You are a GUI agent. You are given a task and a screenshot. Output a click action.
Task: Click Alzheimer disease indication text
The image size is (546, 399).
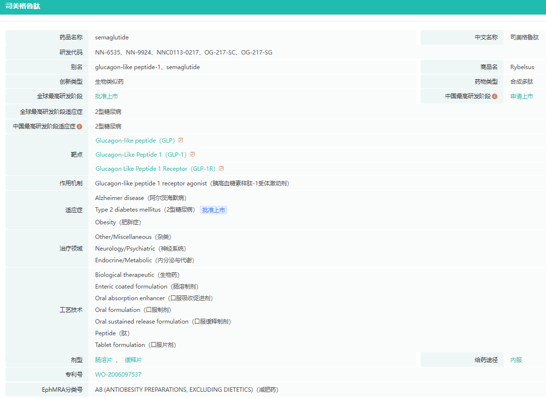coord(141,198)
